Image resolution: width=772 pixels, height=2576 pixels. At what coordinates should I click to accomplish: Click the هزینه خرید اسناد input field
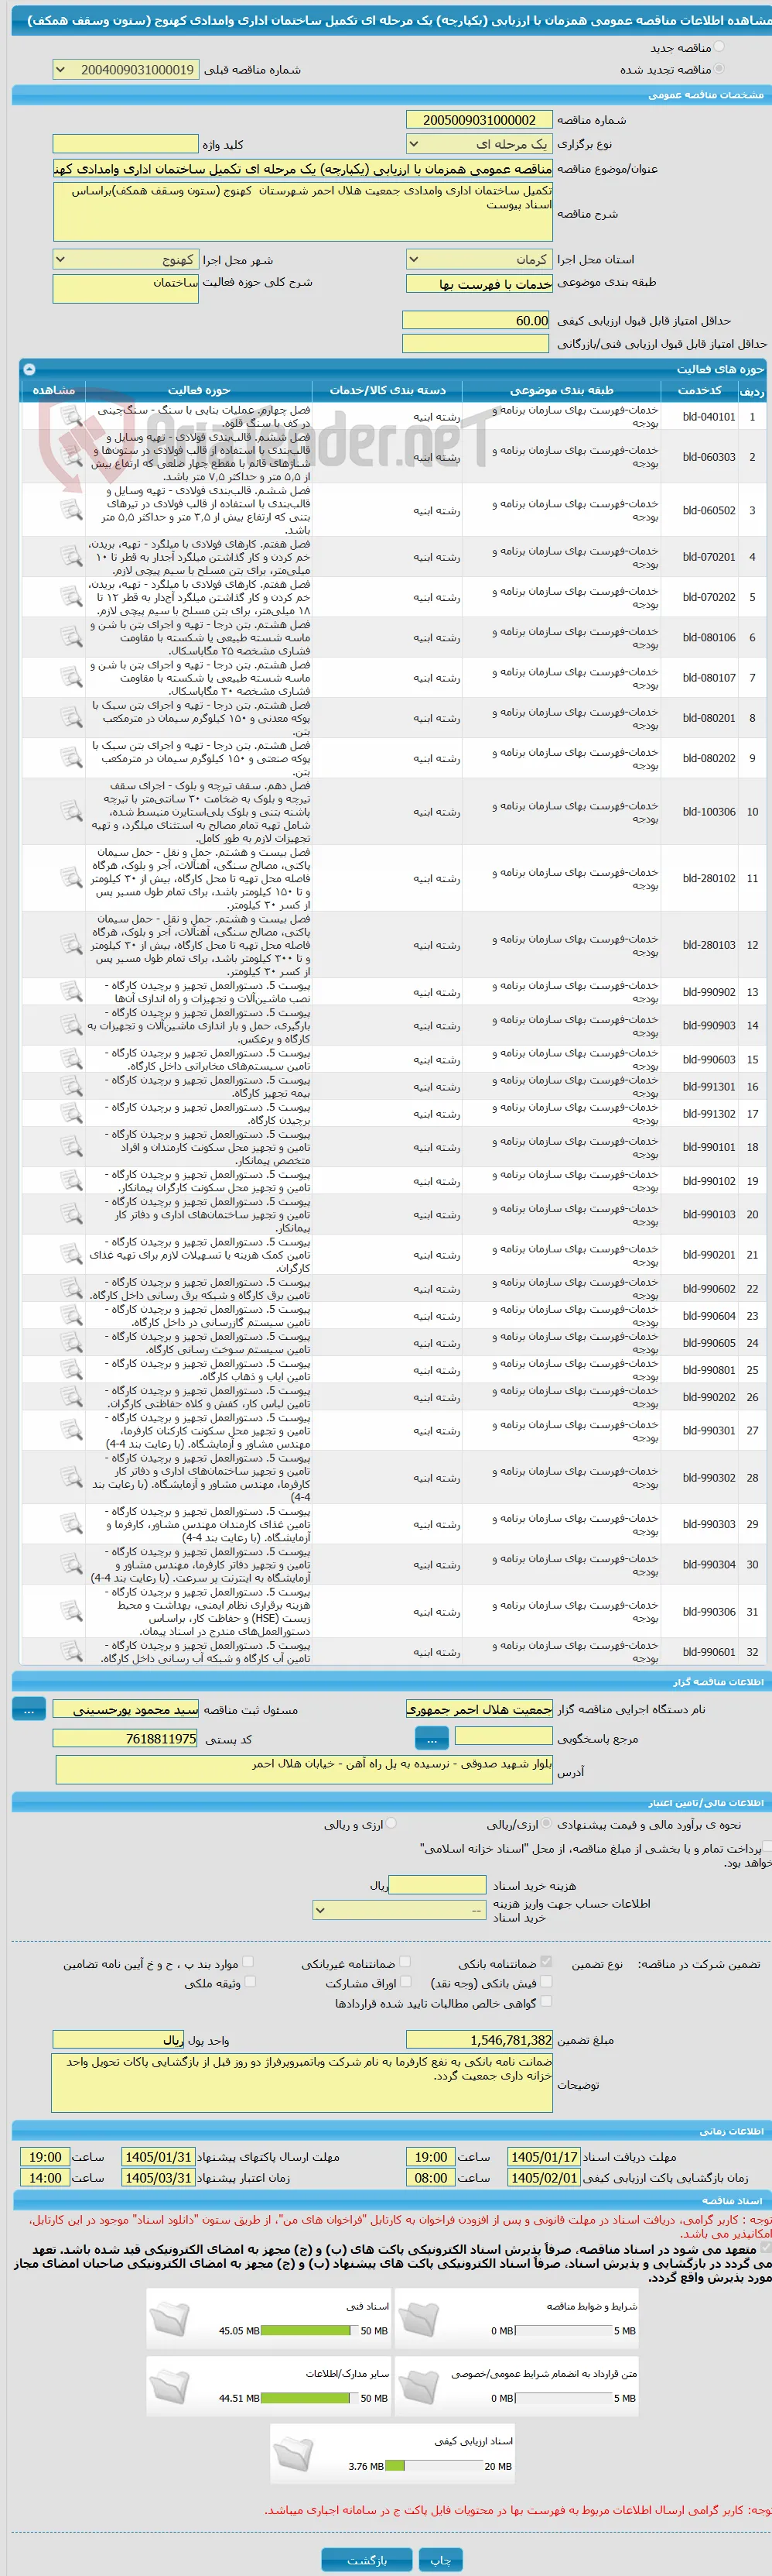pos(437,1884)
